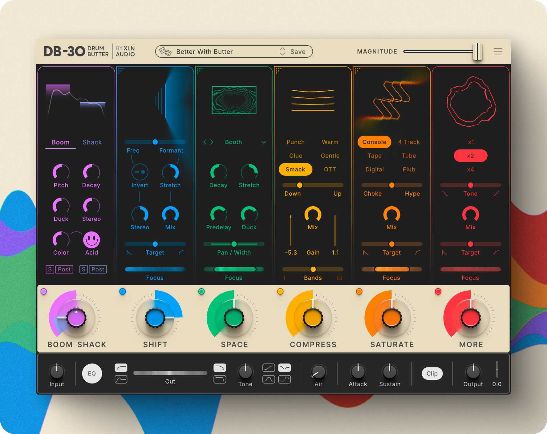Select the Digital saturation type
The height and width of the screenshot is (434, 547).
pyautogui.click(x=375, y=169)
